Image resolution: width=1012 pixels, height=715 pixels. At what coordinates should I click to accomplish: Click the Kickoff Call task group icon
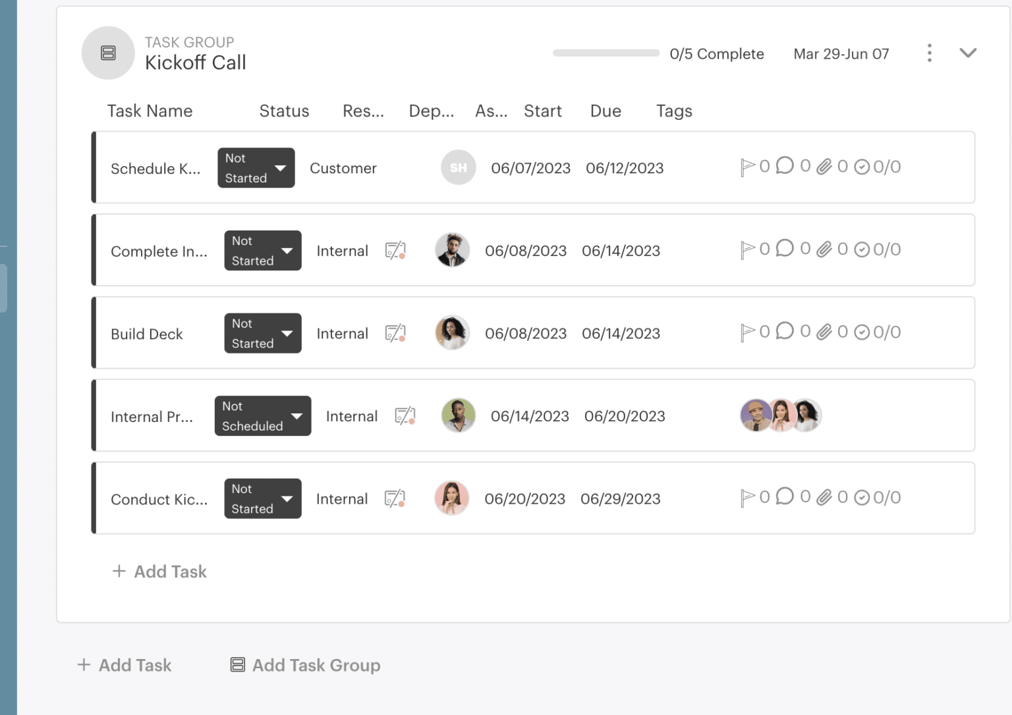click(x=108, y=53)
